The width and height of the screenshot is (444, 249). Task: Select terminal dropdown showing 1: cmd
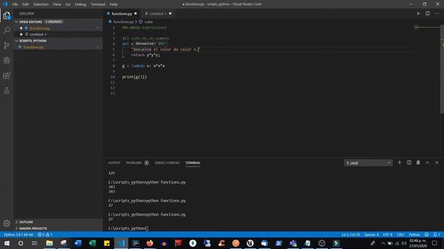[368, 163]
